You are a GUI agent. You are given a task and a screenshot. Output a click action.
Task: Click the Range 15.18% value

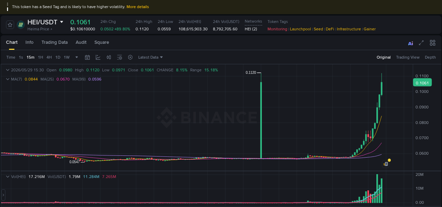coord(211,70)
